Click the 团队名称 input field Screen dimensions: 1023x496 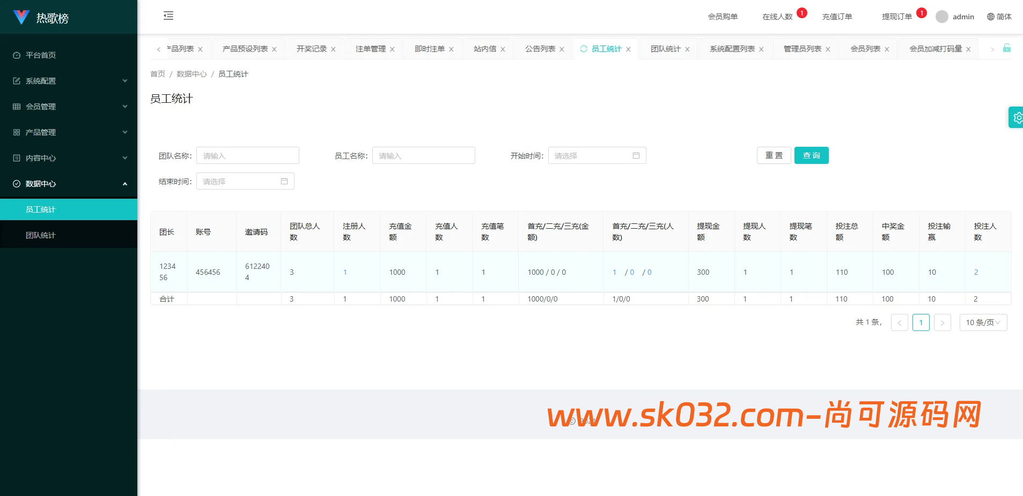(x=248, y=155)
